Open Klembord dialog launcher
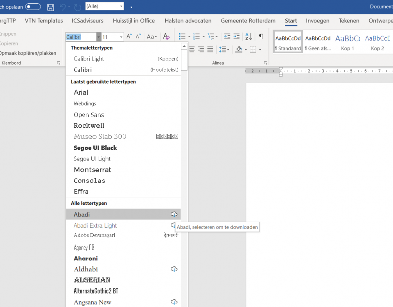The width and height of the screenshot is (393, 307). pos(59,63)
